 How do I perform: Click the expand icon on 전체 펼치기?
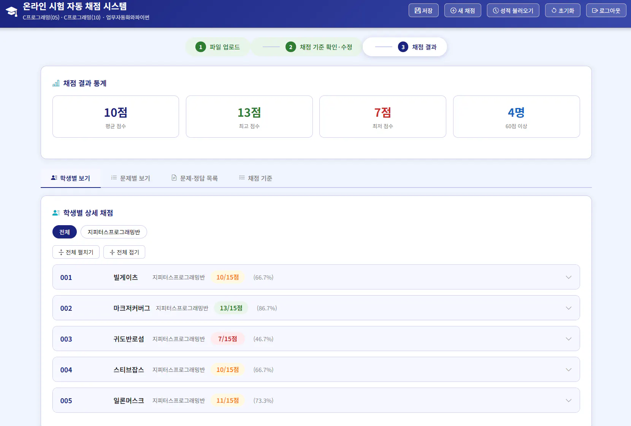click(61, 252)
